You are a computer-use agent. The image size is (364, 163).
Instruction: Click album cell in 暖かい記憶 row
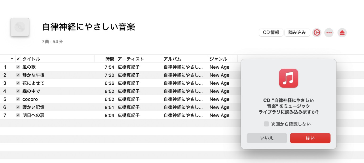(183, 107)
